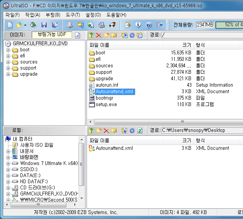This screenshot has width=243, height=219.
Task: Expand the upgrade folder in the image tree
Action: (8, 75)
